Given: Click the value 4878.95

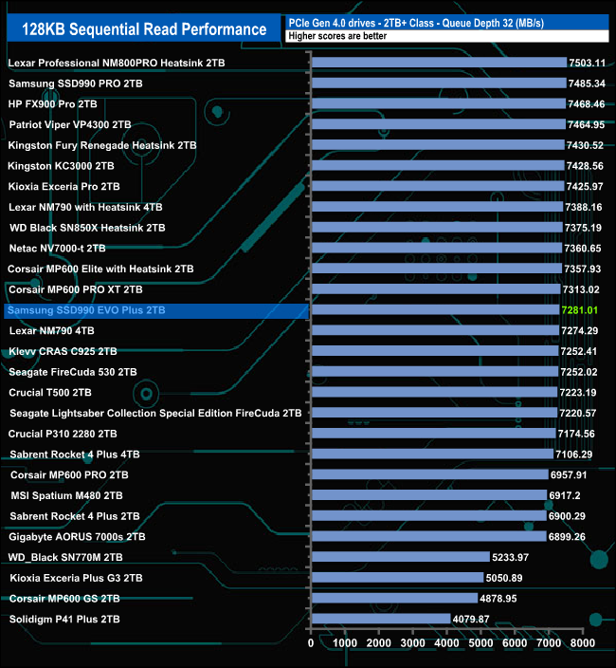Looking at the screenshot, I should 498,599.
